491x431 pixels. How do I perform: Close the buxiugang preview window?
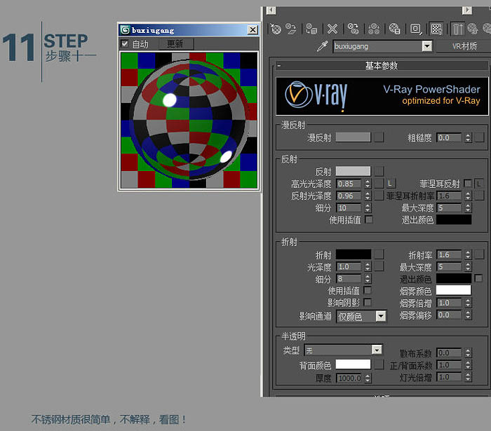coord(253,29)
